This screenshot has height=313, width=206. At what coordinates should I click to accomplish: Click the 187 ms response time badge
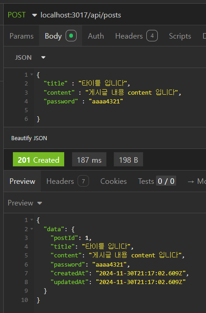(89, 159)
